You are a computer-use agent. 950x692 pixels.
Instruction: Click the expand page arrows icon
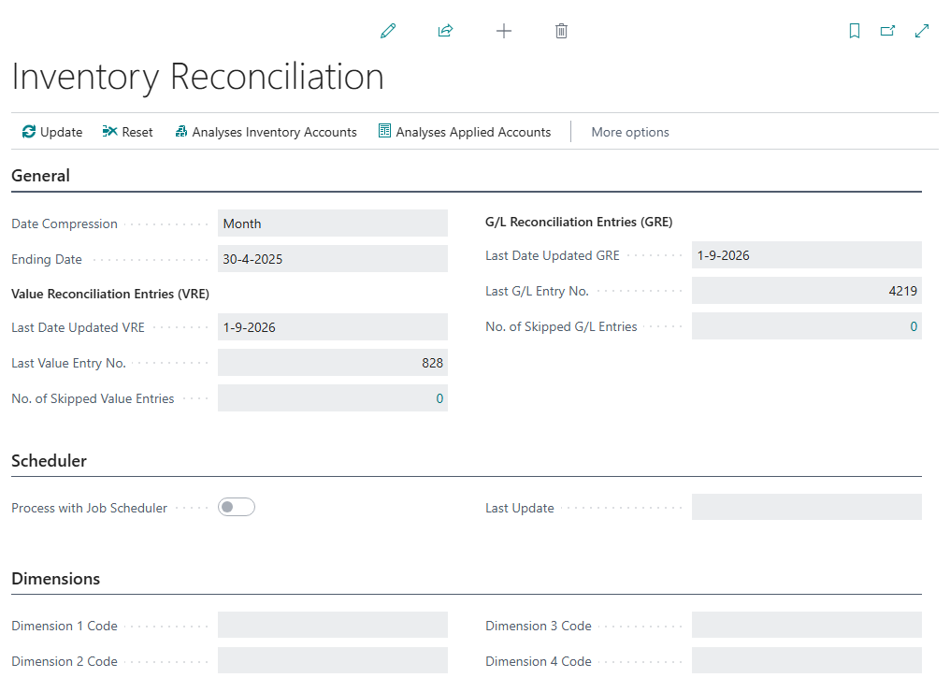pyautogui.click(x=922, y=31)
